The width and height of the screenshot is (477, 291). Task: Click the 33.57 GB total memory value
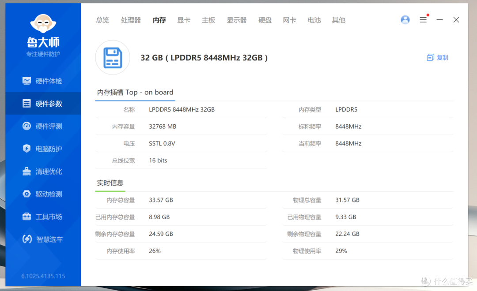click(x=161, y=200)
